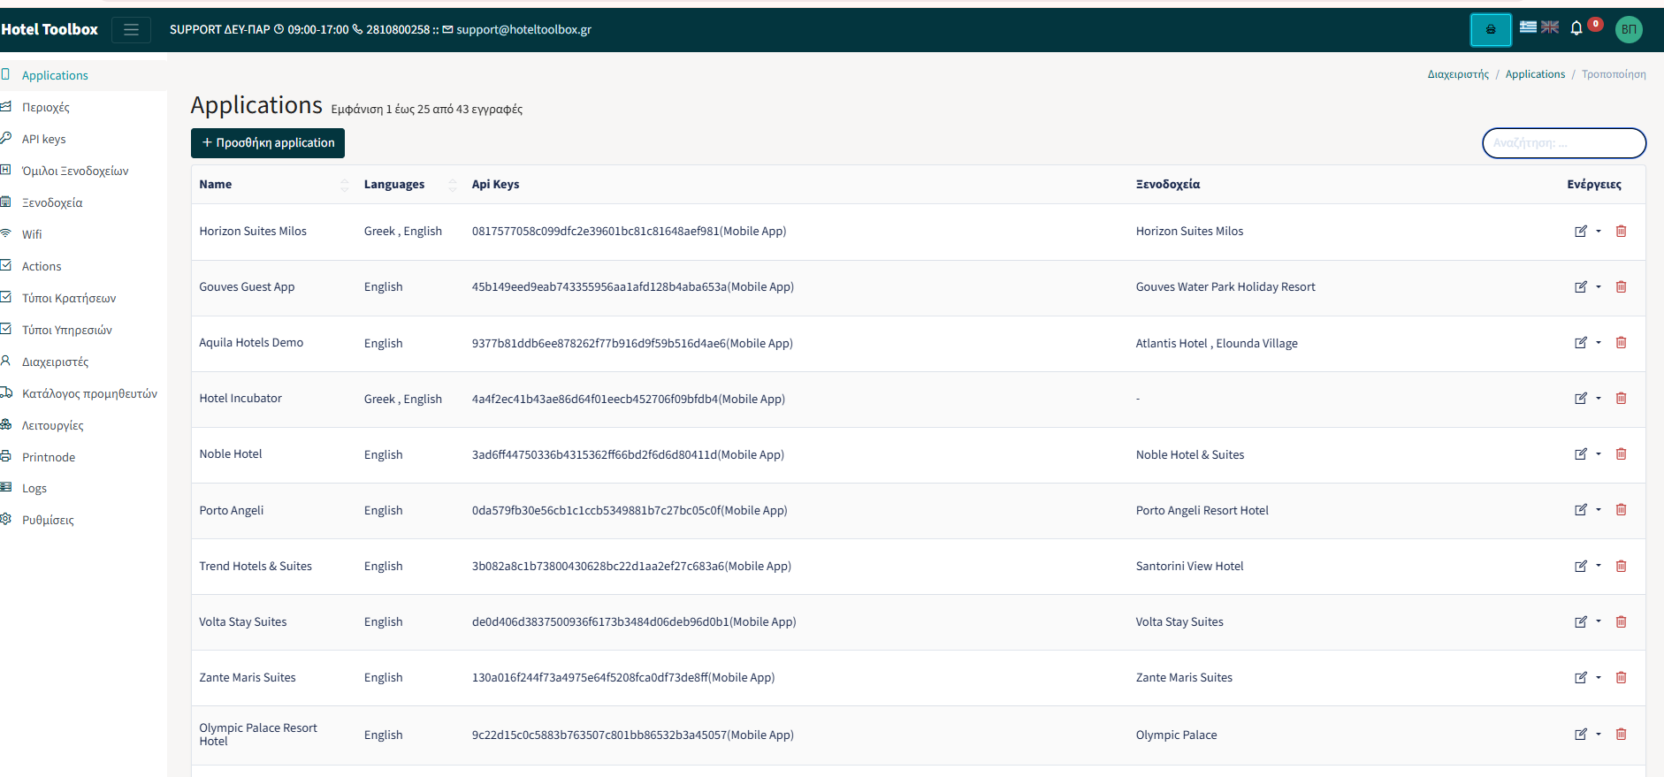Click the Προσθήκη application button
Screen dimensions: 1664x777
[x=268, y=143]
